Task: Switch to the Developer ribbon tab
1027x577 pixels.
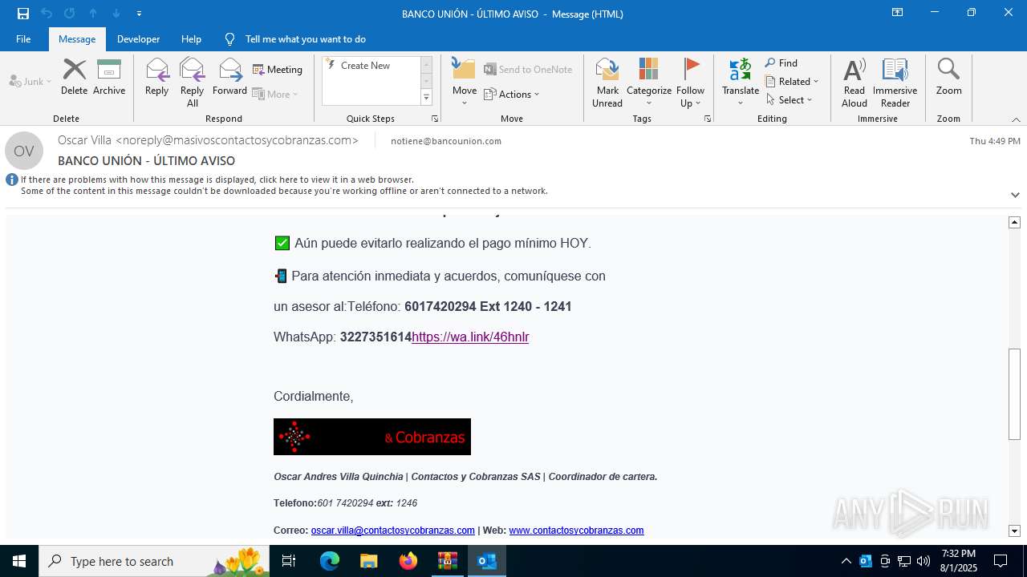Action: pyautogui.click(x=138, y=39)
